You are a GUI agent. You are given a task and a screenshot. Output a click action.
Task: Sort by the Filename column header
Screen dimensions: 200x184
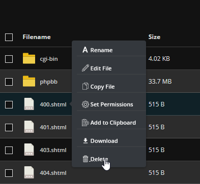coord(37,37)
